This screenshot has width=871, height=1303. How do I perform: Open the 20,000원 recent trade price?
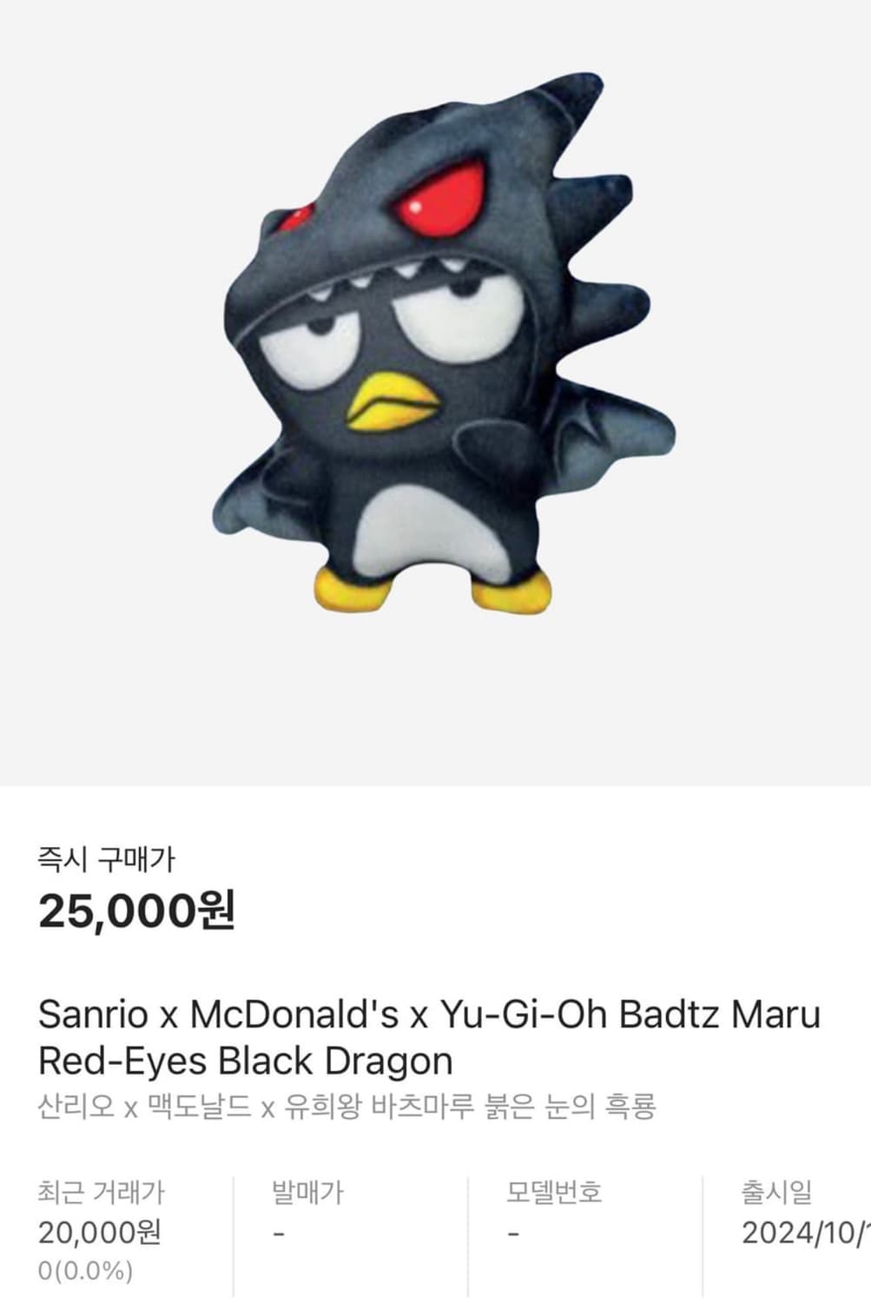99,1232
